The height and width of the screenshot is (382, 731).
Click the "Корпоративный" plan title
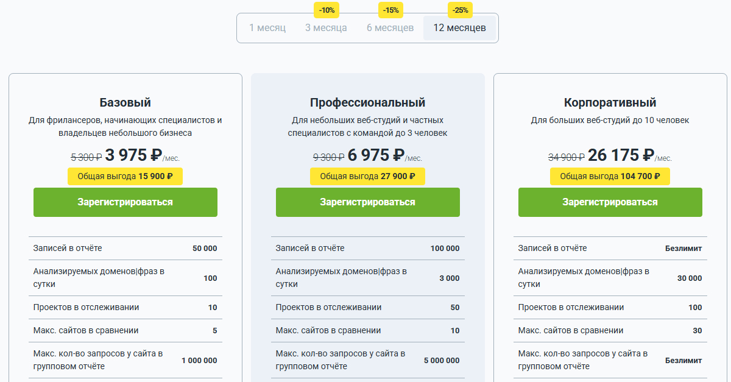tap(610, 102)
